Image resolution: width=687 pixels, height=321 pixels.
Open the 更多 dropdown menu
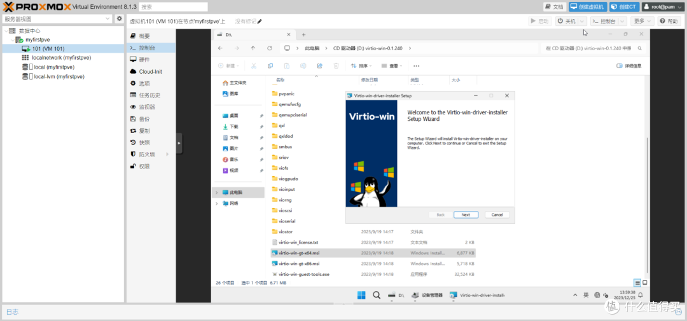click(642, 21)
